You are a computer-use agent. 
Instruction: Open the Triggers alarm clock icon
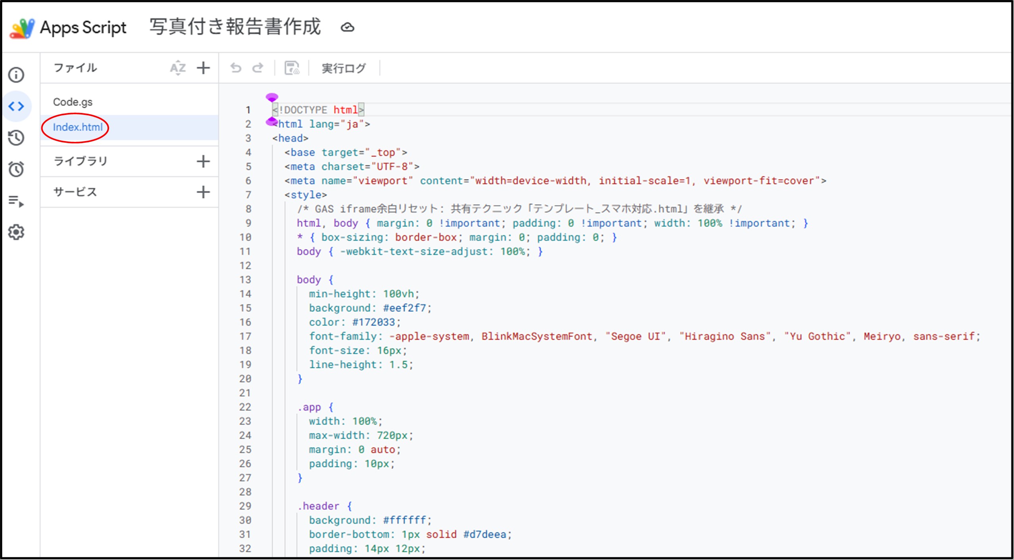[x=16, y=169]
